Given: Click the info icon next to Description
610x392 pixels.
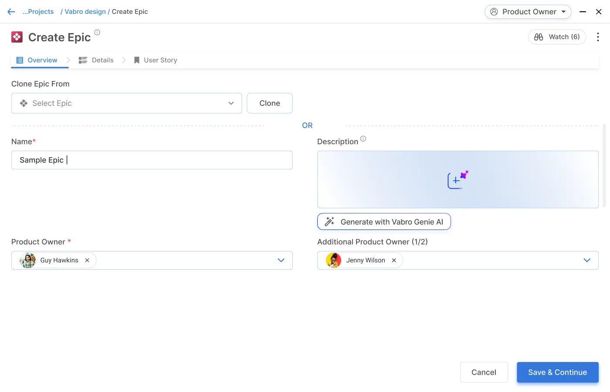Looking at the screenshot, I should pyautogui.click(x=363, y=139).
